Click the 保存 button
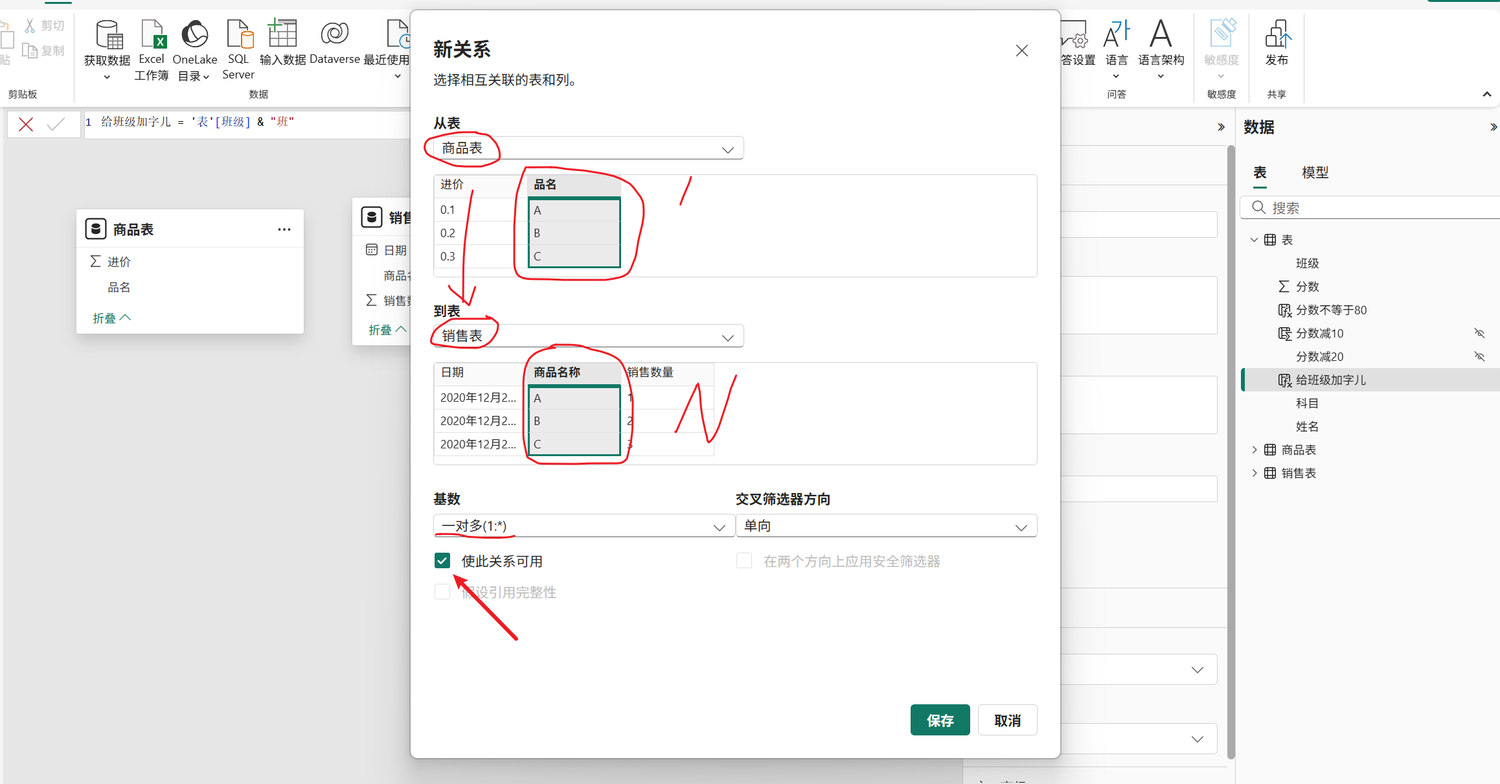This screenshot has width=1500, height=784. [x=940, y=720]
